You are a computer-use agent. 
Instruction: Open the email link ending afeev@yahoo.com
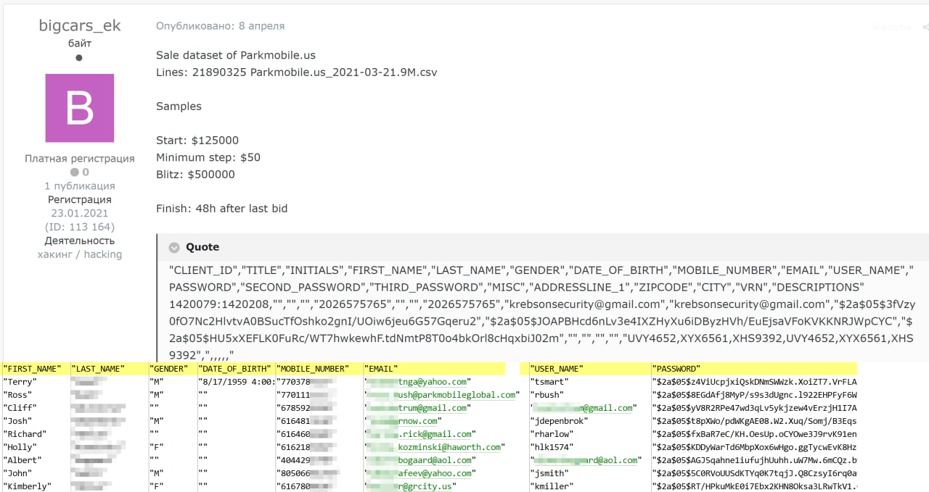pyautogui.click(x=420, y=473)
